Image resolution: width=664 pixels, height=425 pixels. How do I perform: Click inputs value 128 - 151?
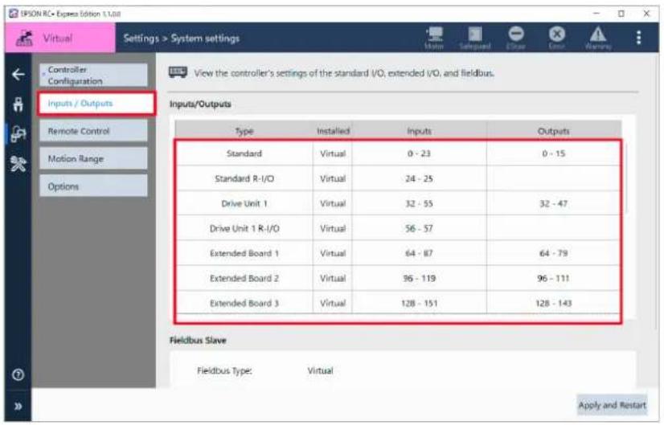[x=419, y=303]
